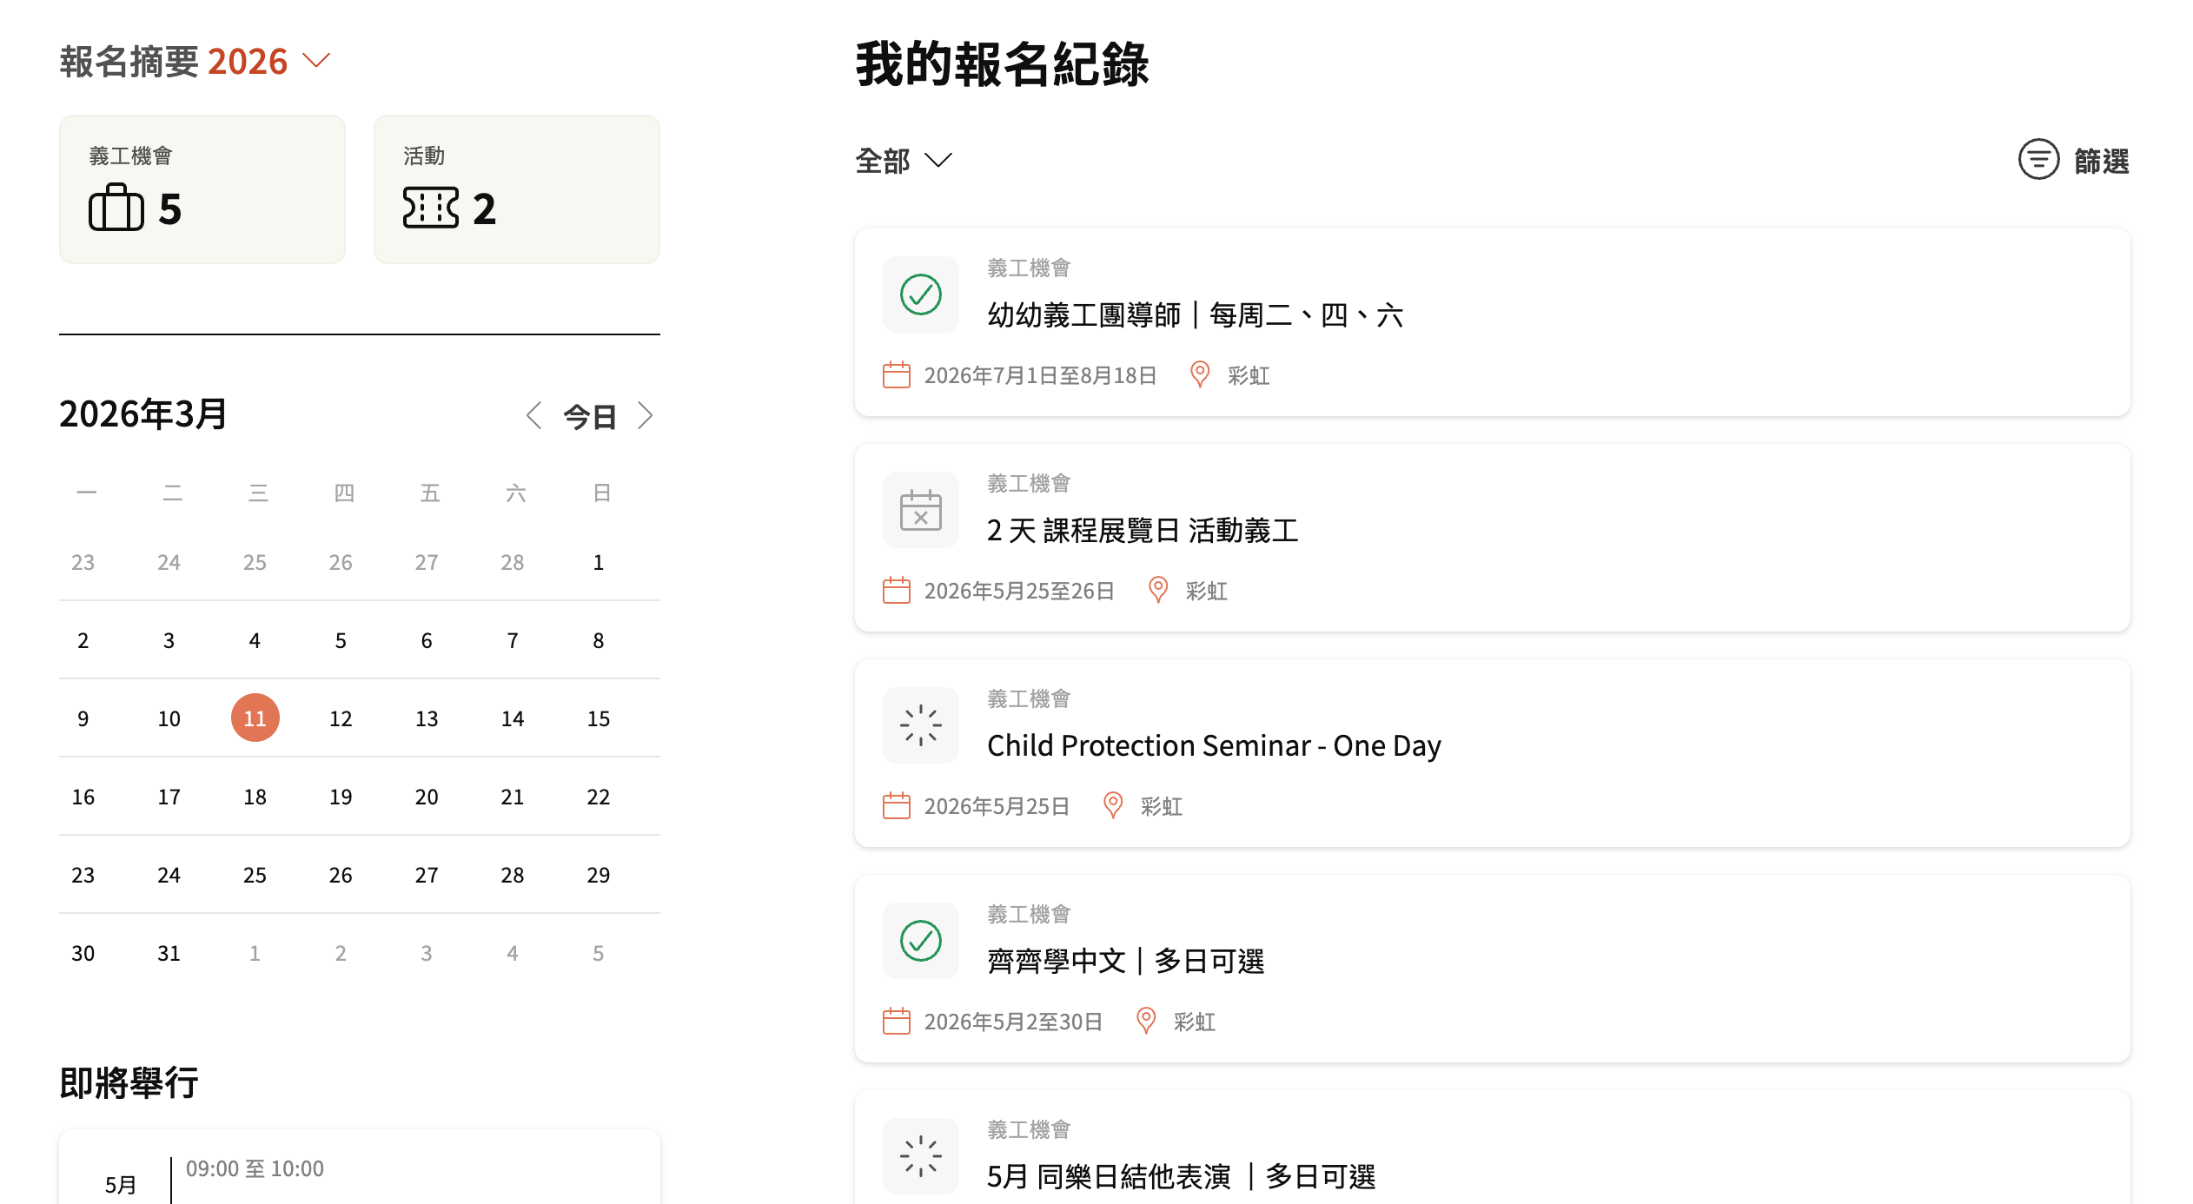Select the highlighted date 11 on the calendar
This screenshot has width=2193, height=1204.
point(254,718)
